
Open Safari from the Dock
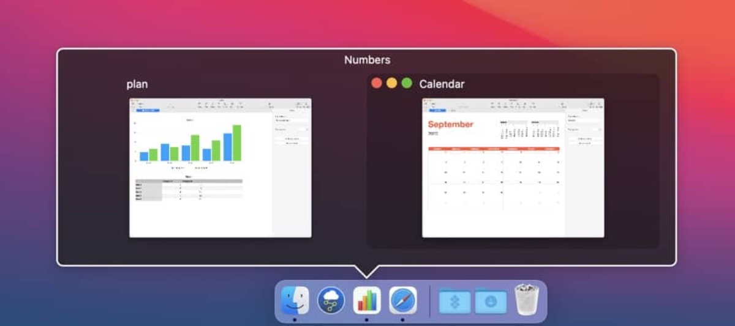pyautogui.click(x=403, y=300)
